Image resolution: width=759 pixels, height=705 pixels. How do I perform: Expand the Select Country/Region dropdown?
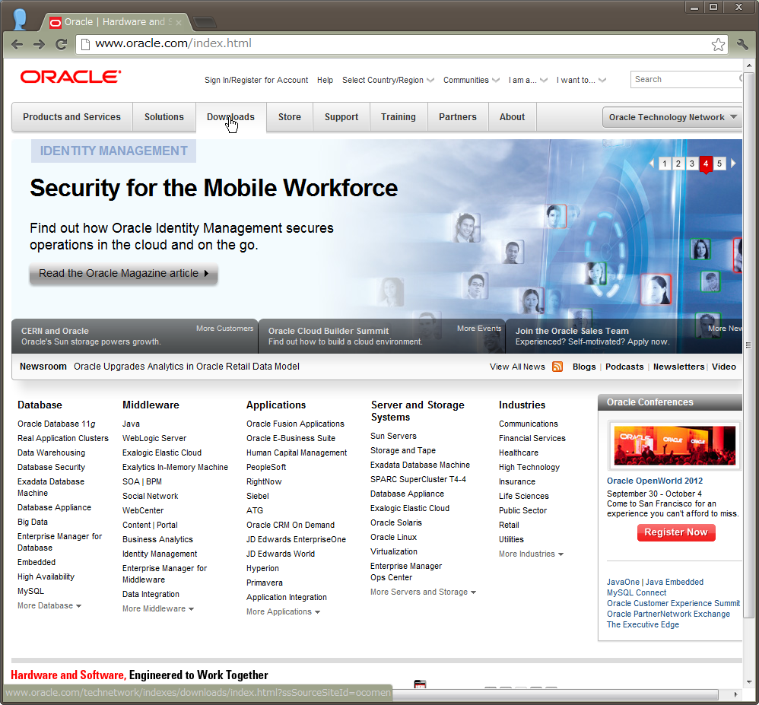tap(388, 81)
